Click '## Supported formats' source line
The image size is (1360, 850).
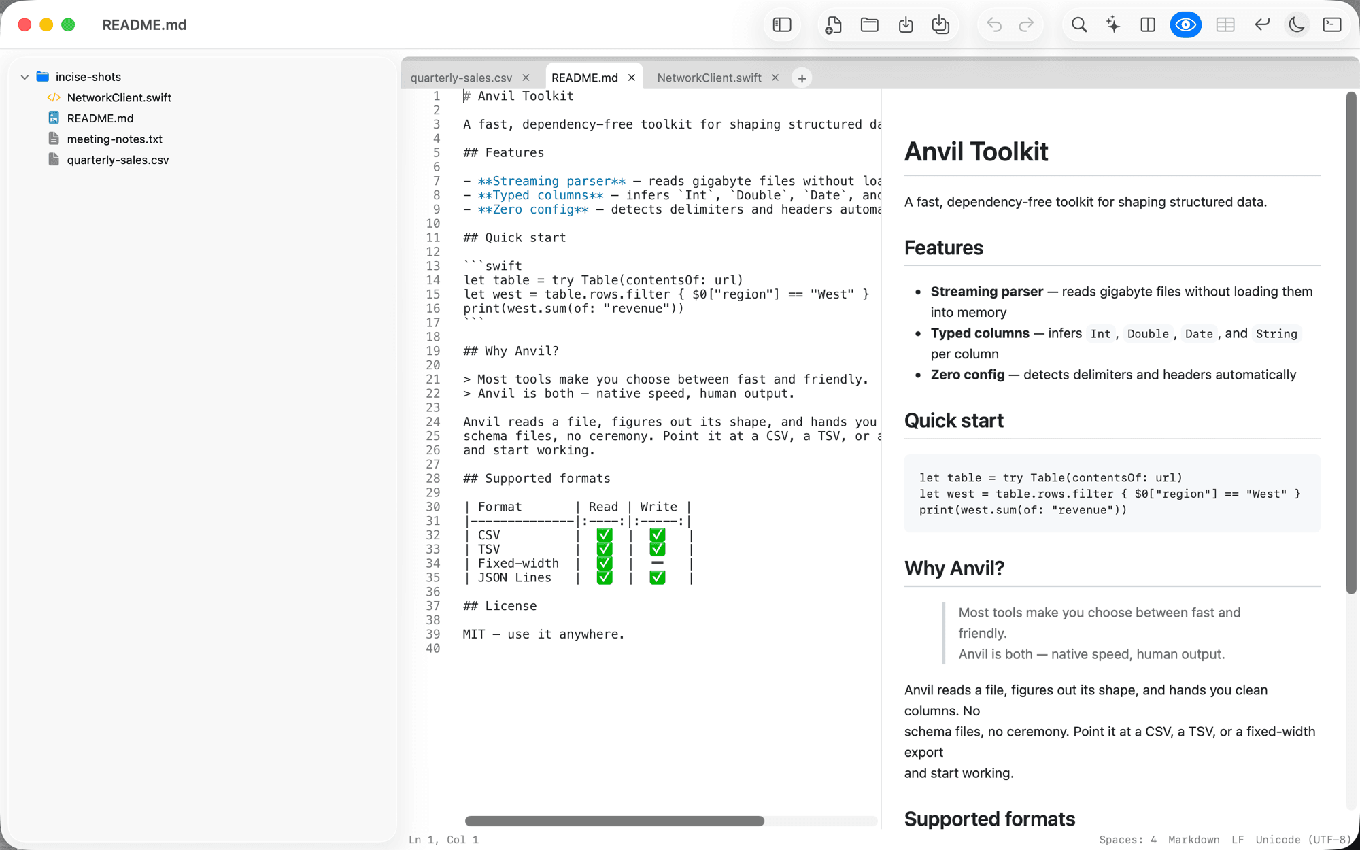(537, 479)
